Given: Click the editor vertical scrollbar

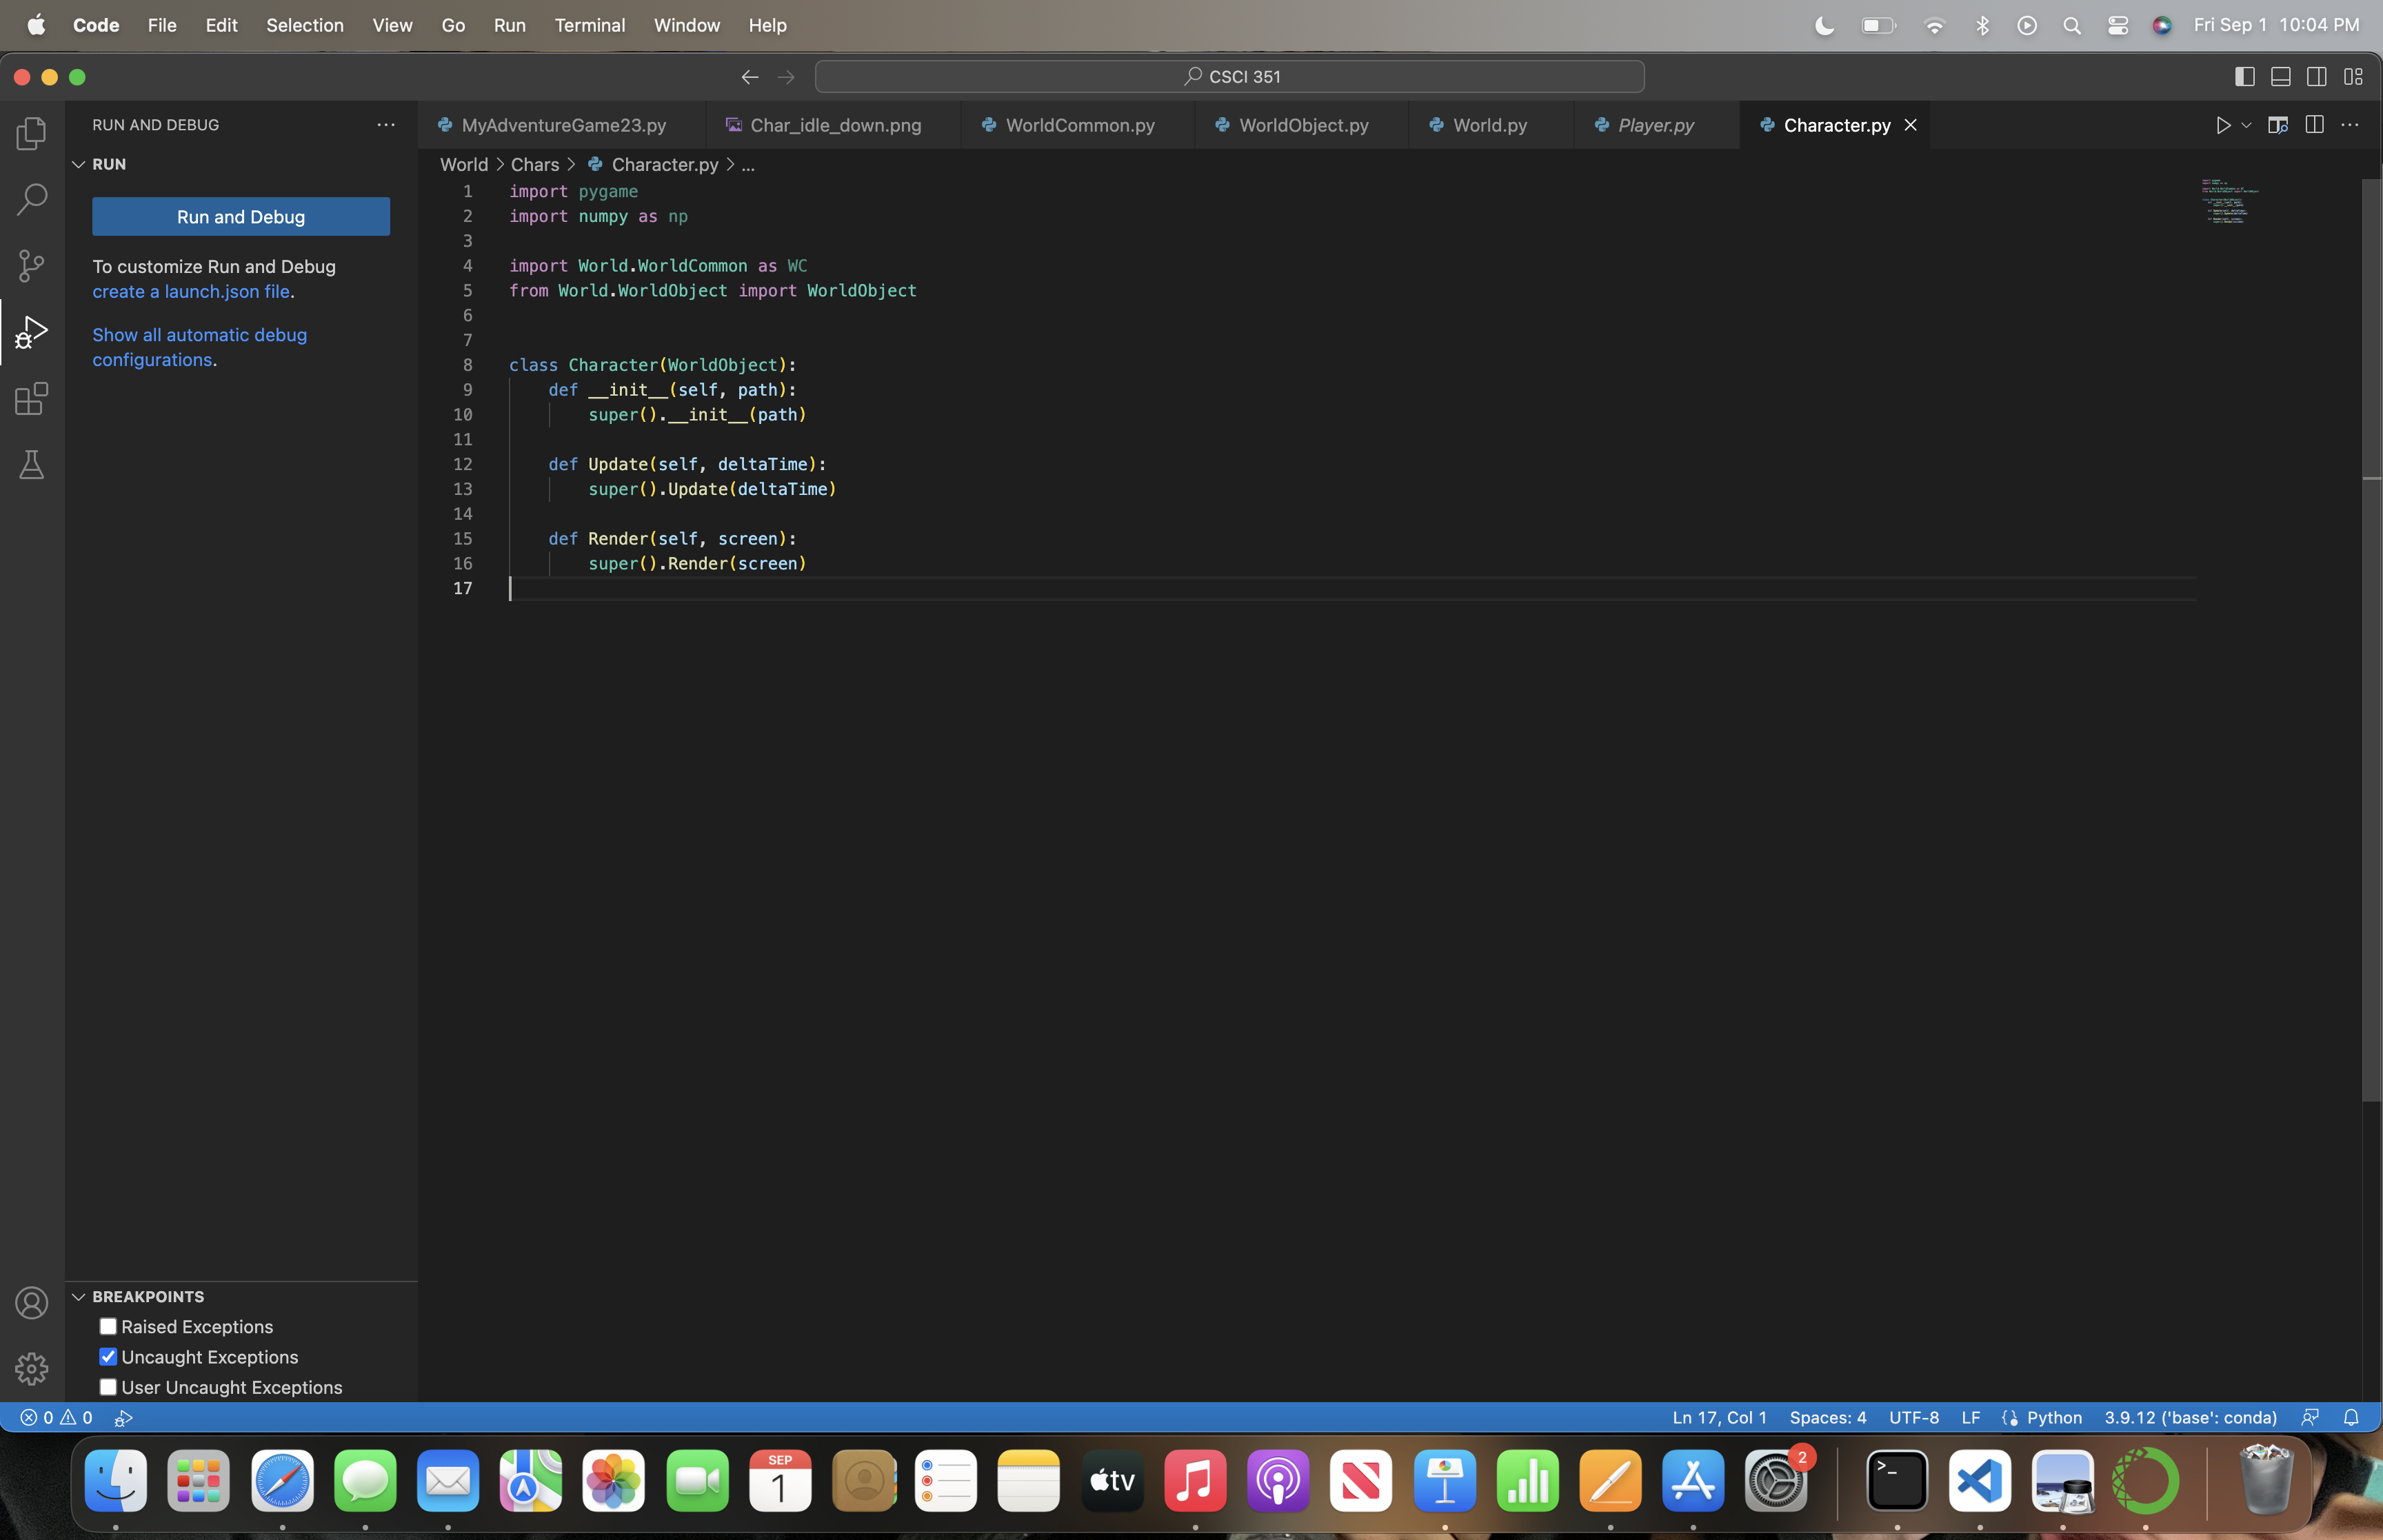Looking at the screenshot, I should [2371, 640].
